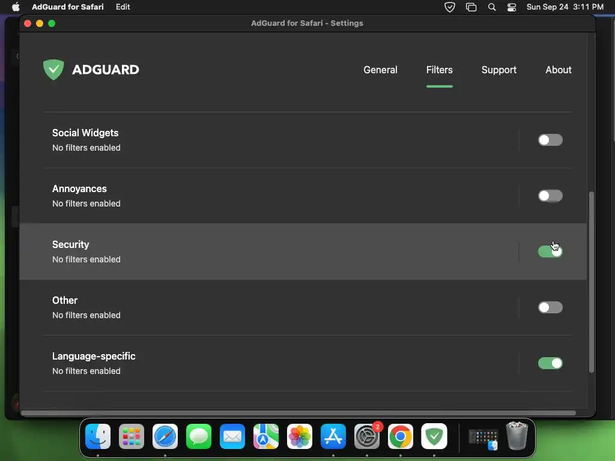615x461 pixels.
Task: Minimize the AdGuard settings window
Action: (x=40, y=23)
